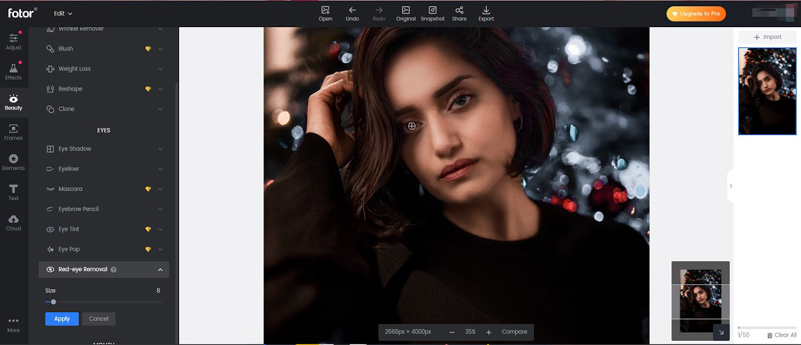Click the Redo arrow
Screen dimensions: 801x345
pos(379,14)
